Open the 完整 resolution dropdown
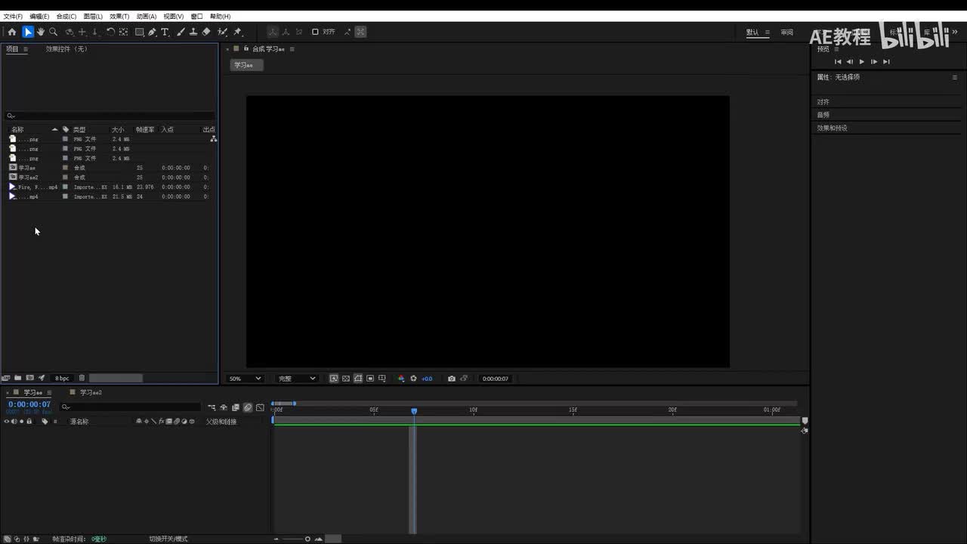The width and height of the screenshot is (967, 544). click(x=296, y=379)
